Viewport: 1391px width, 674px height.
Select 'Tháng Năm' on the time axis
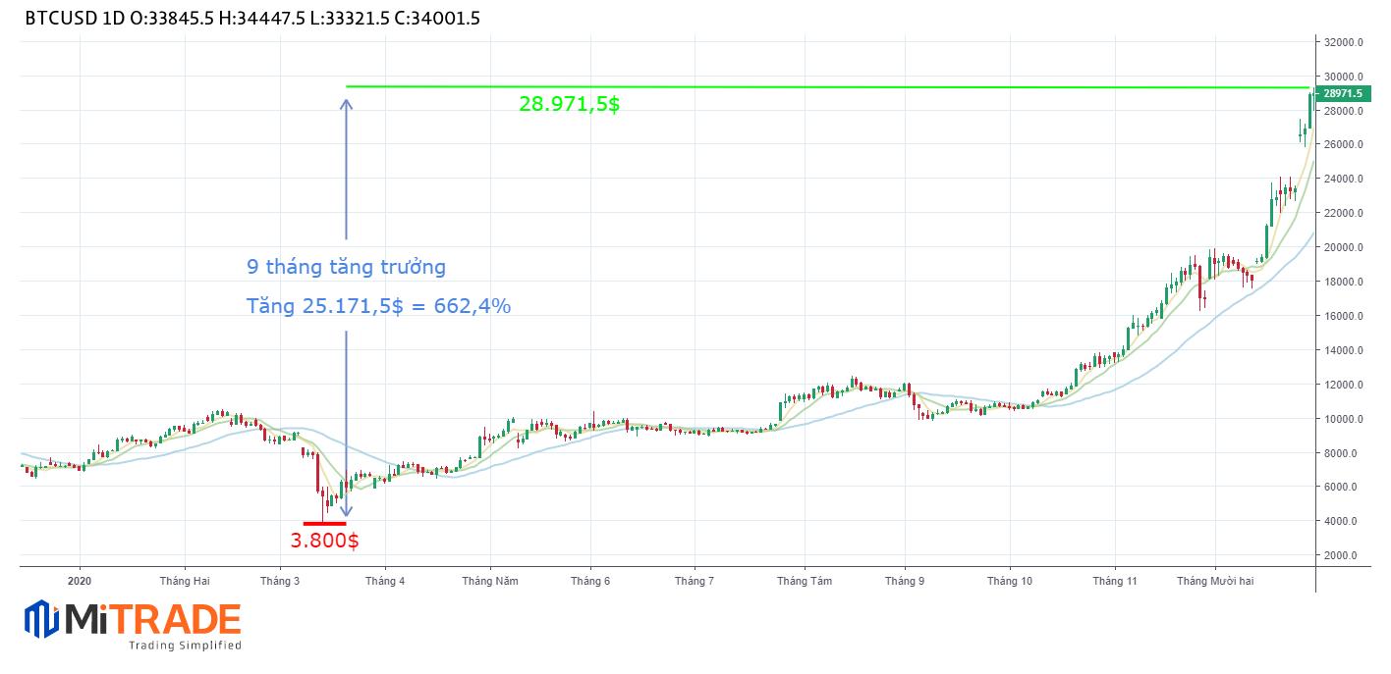pyautogui.click(x=490, y=581)
